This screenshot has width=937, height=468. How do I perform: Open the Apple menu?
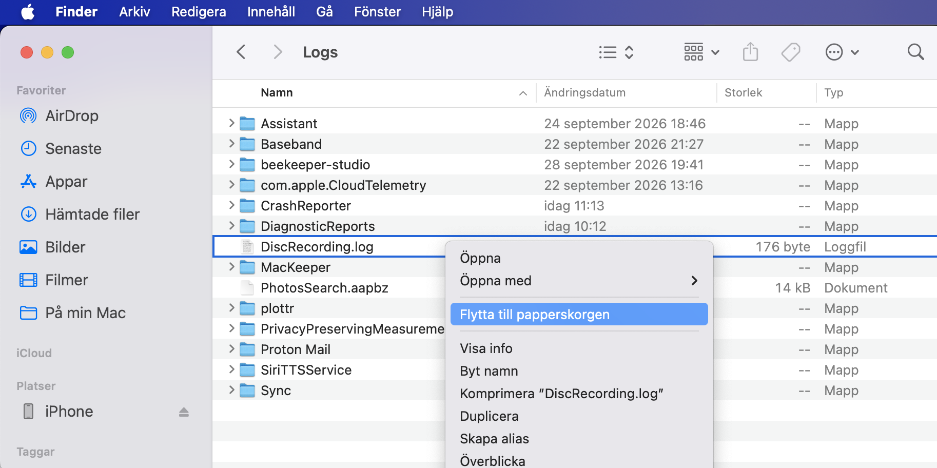28,12
